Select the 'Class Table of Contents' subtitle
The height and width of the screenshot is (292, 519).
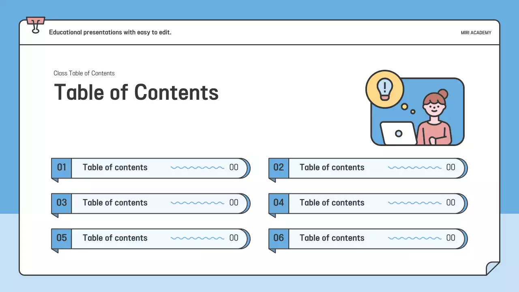click(84, 73)
